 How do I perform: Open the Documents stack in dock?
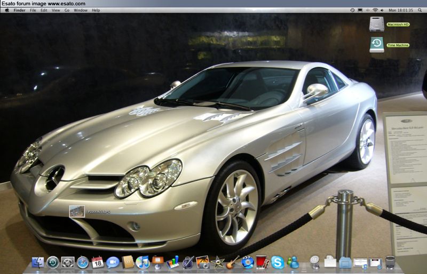point(330,262)
